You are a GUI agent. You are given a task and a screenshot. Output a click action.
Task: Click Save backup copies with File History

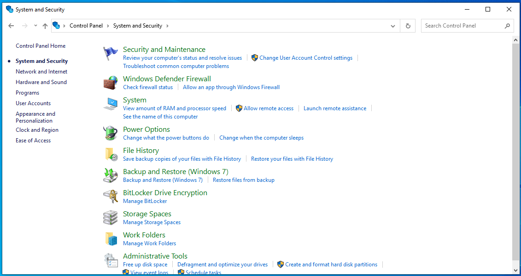point(182,159)
